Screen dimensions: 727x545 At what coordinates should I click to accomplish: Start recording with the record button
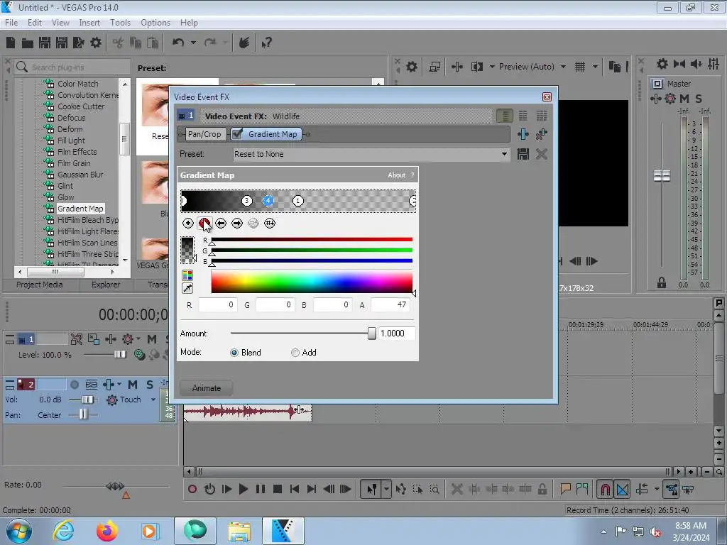click(x=192, y=489)
